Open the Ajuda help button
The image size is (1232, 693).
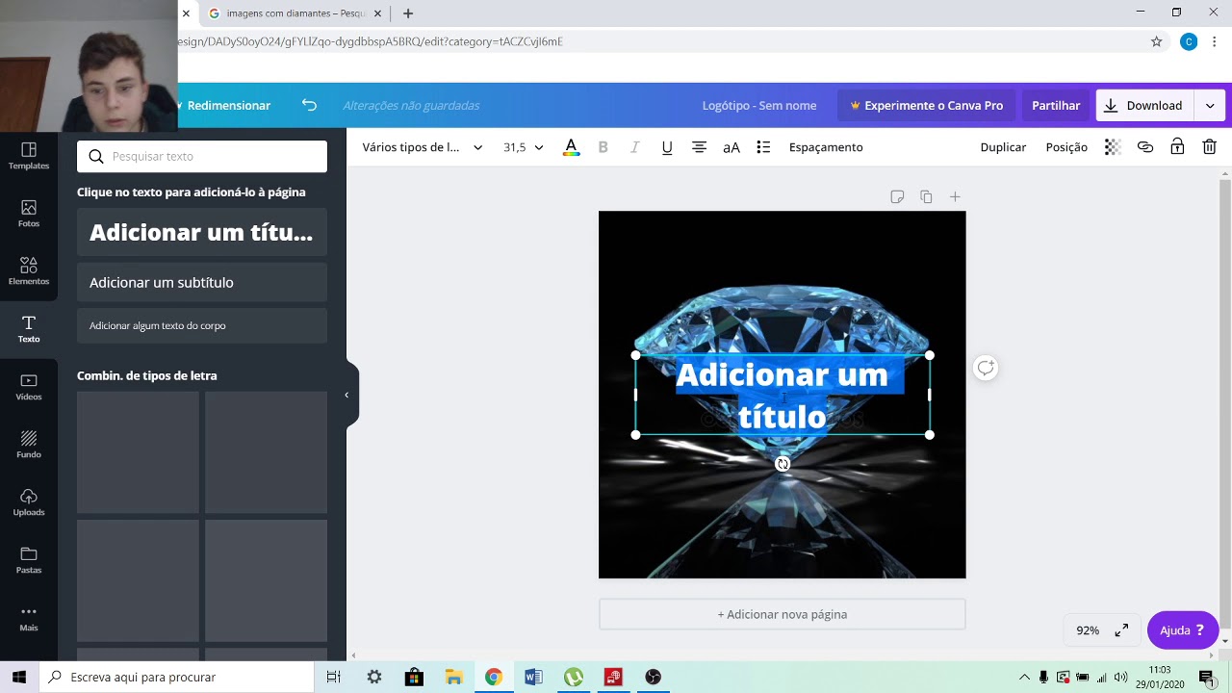coord(1183,630)
